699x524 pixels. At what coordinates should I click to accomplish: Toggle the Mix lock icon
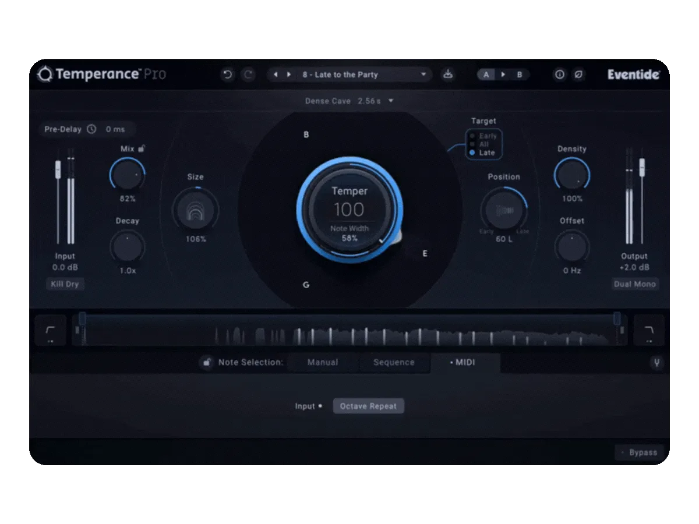coord(141,148)
